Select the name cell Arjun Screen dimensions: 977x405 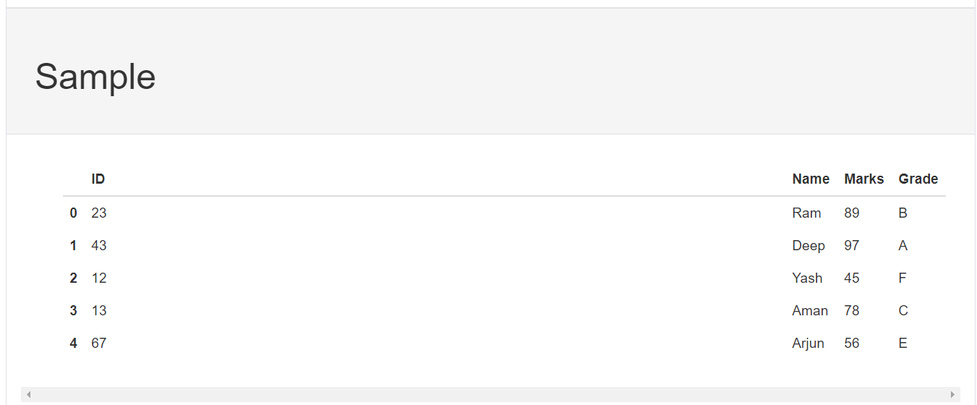[808, 344]
